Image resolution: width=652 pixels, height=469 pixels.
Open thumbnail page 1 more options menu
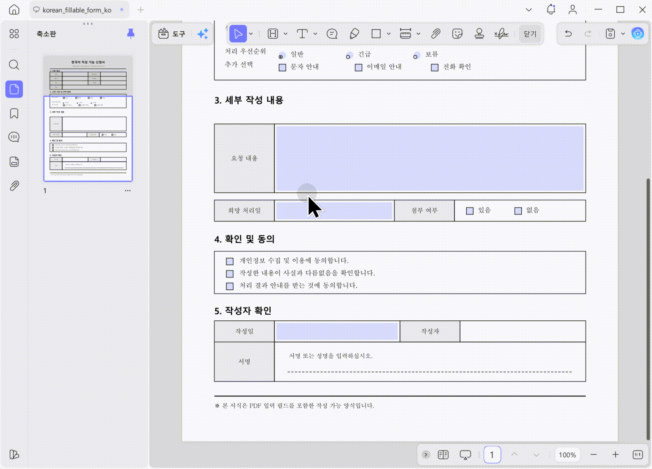[127, 191]
